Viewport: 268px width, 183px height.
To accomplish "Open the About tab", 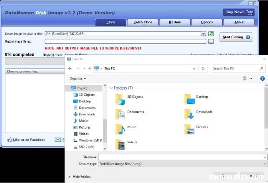I will click(x=239, y=22).
